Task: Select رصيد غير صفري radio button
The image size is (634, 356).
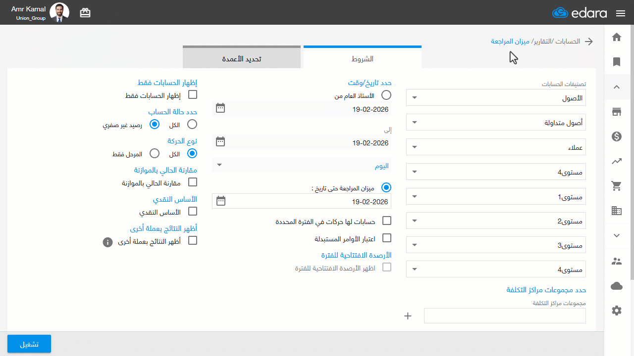Action: tap(154, 124)
